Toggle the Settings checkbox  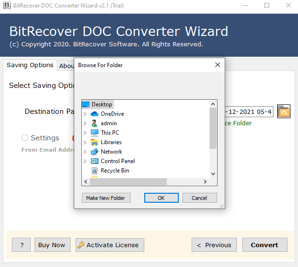coord(25,138)
